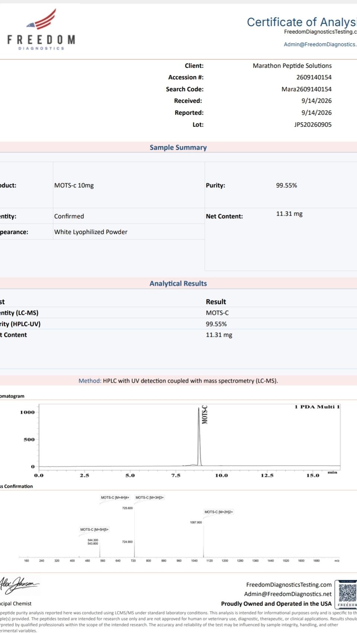
Task: Select the lot number "JPS20260905"
Action: point(313,124)
